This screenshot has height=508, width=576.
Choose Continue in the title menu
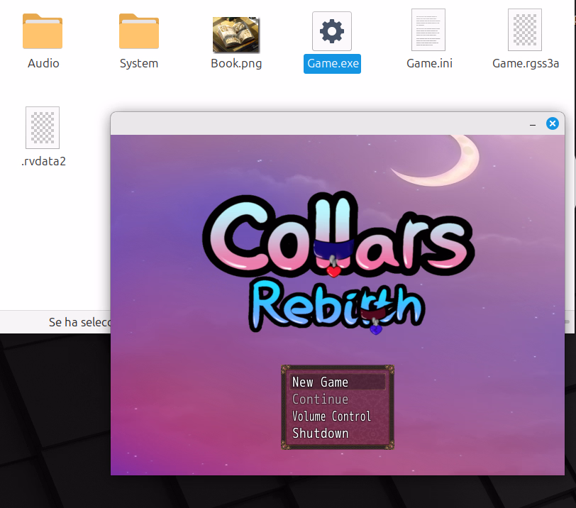point(336,399)
